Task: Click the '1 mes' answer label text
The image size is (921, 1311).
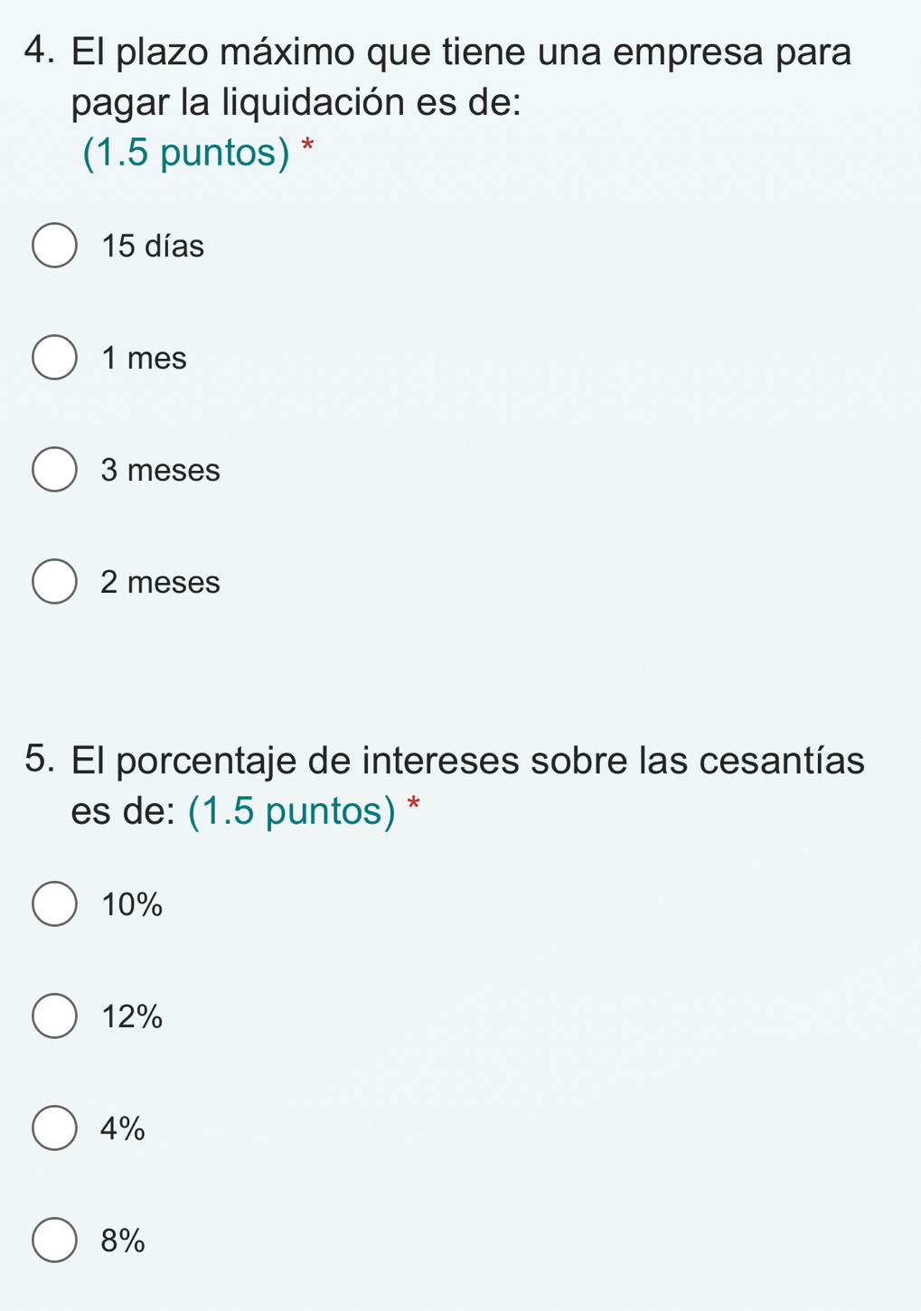Action: pyautogui.click(x=144, y=358)
